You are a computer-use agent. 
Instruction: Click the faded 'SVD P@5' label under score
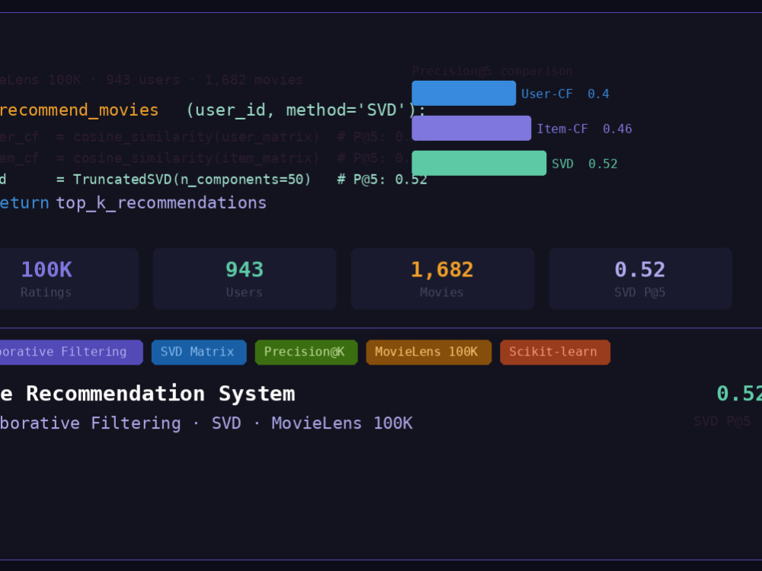point(722,421)
